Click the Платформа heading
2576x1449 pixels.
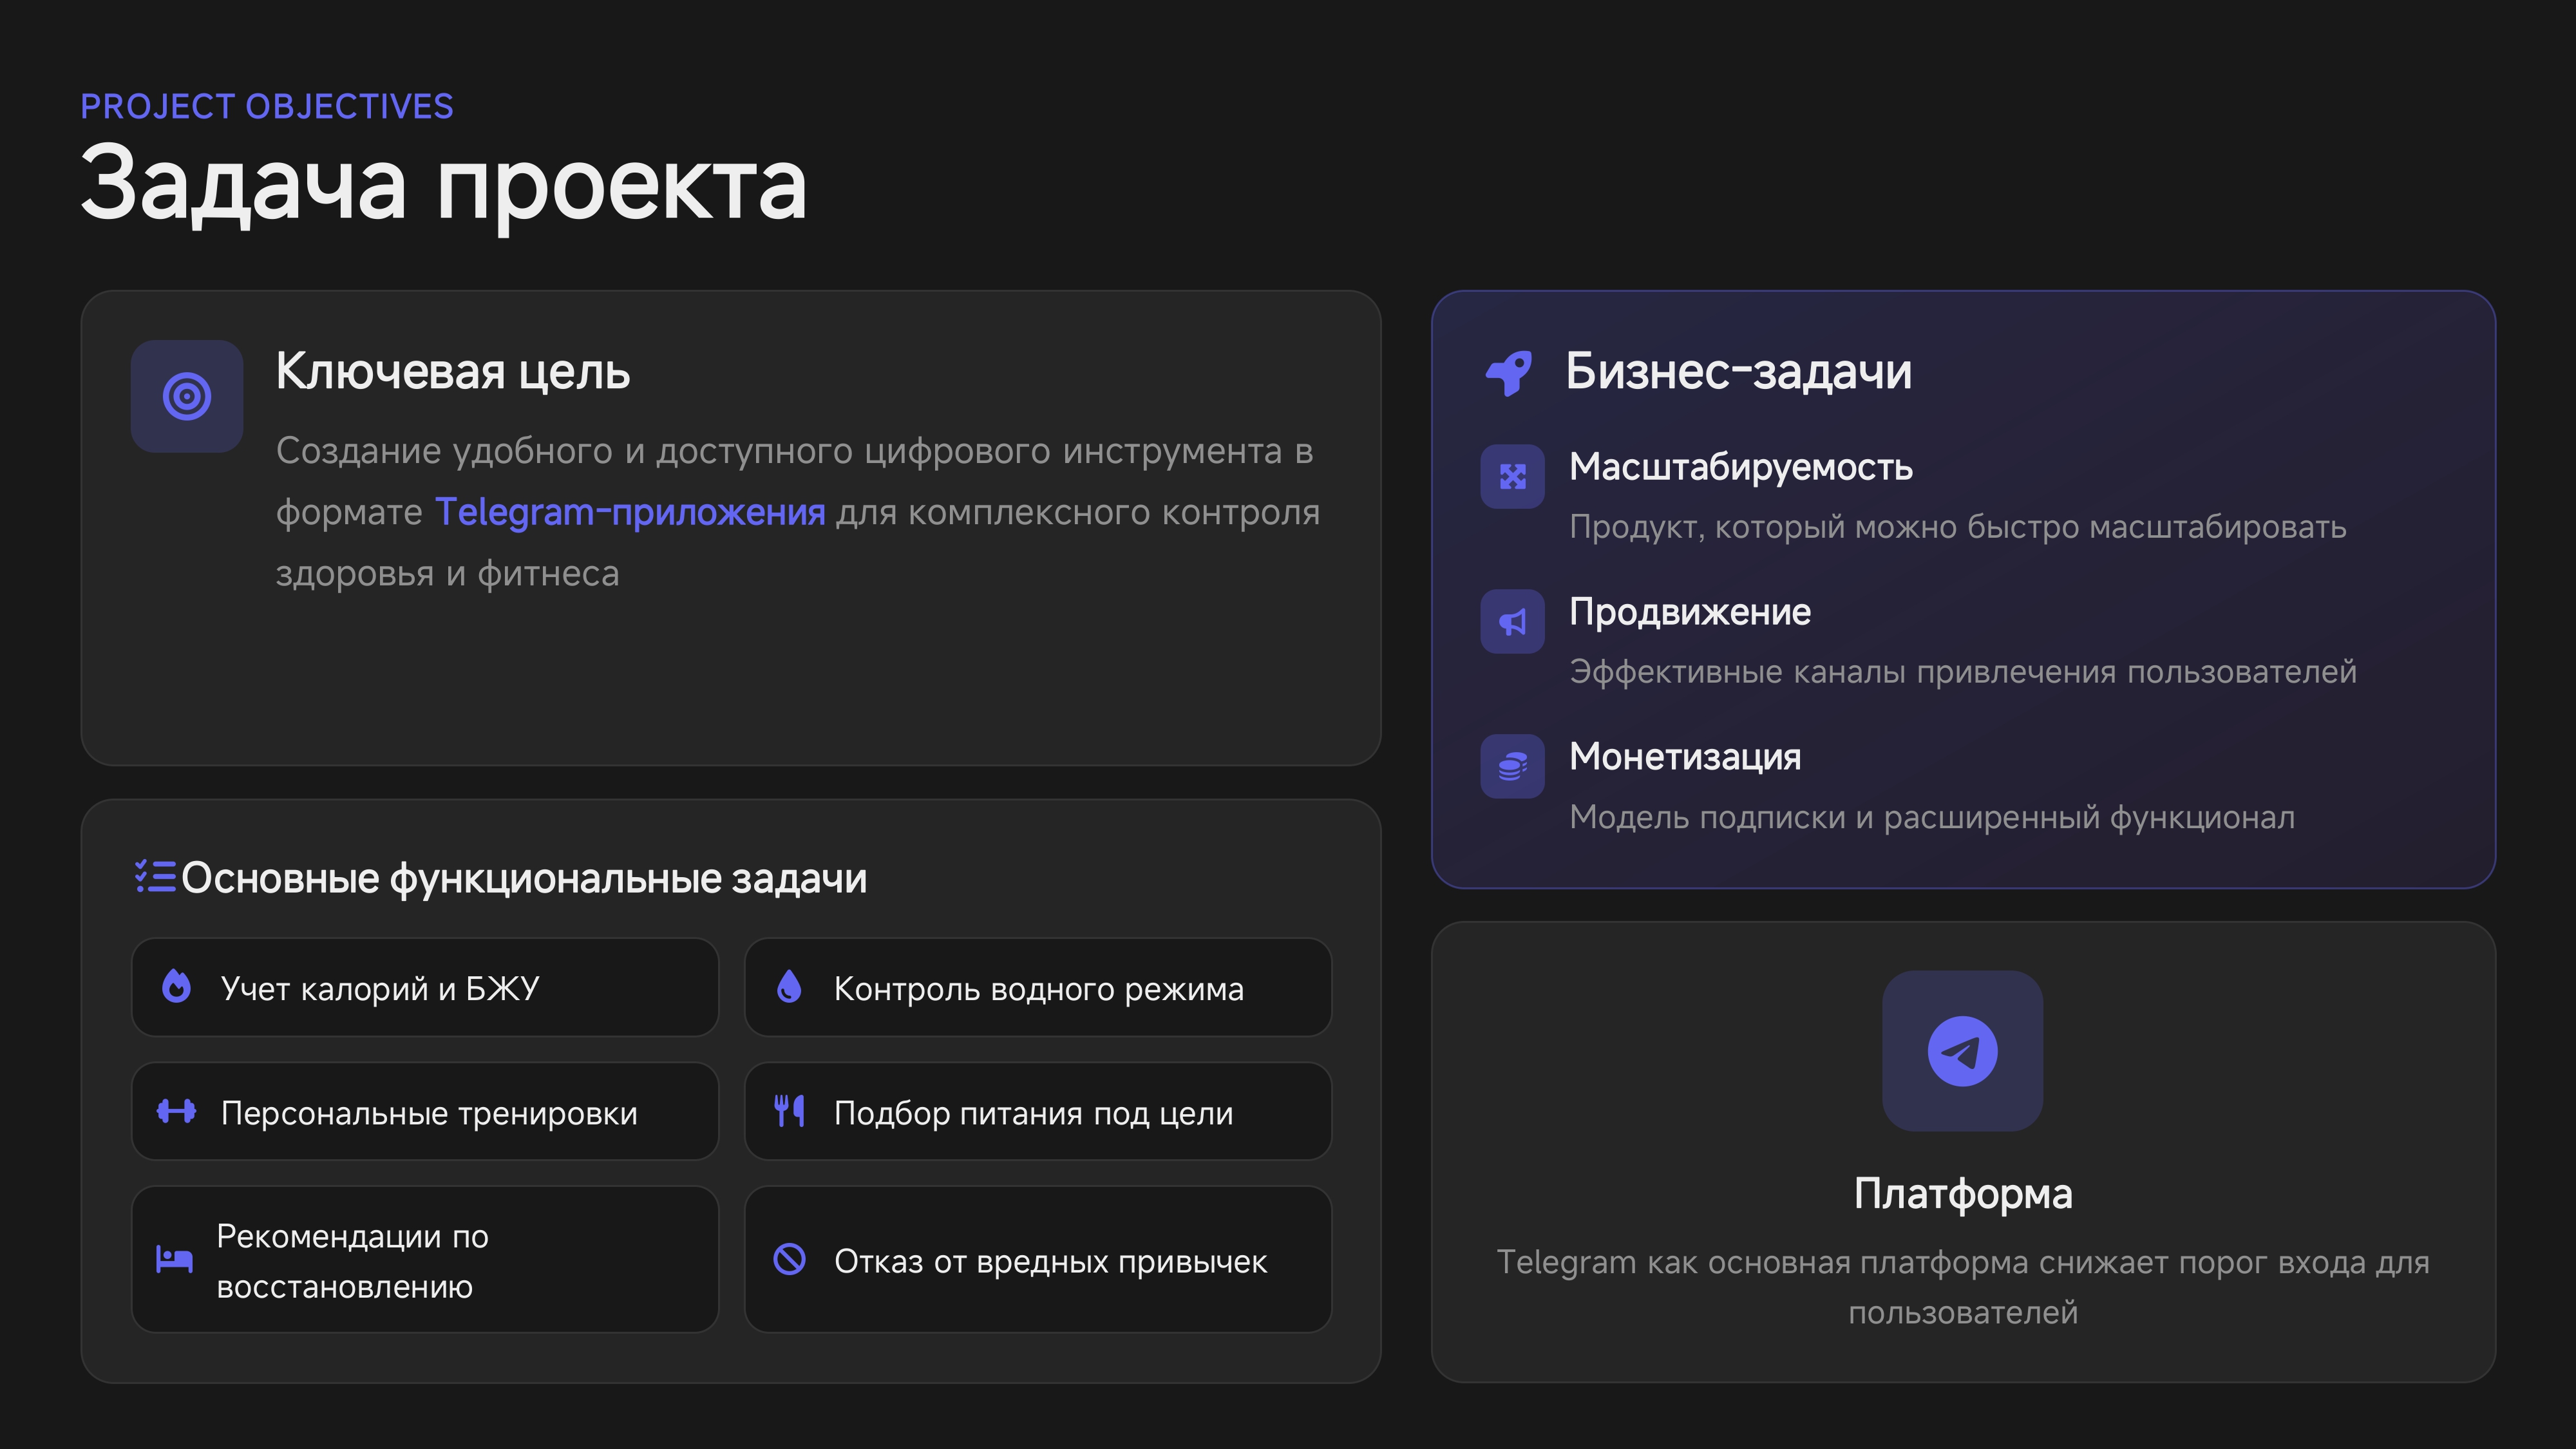click(x=1962, y=1194)
